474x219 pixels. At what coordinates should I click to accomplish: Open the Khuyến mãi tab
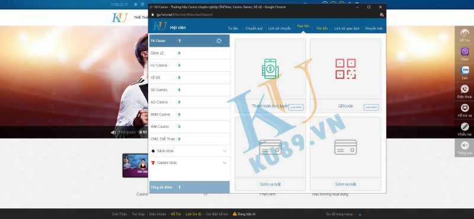[x=374, y=28]
